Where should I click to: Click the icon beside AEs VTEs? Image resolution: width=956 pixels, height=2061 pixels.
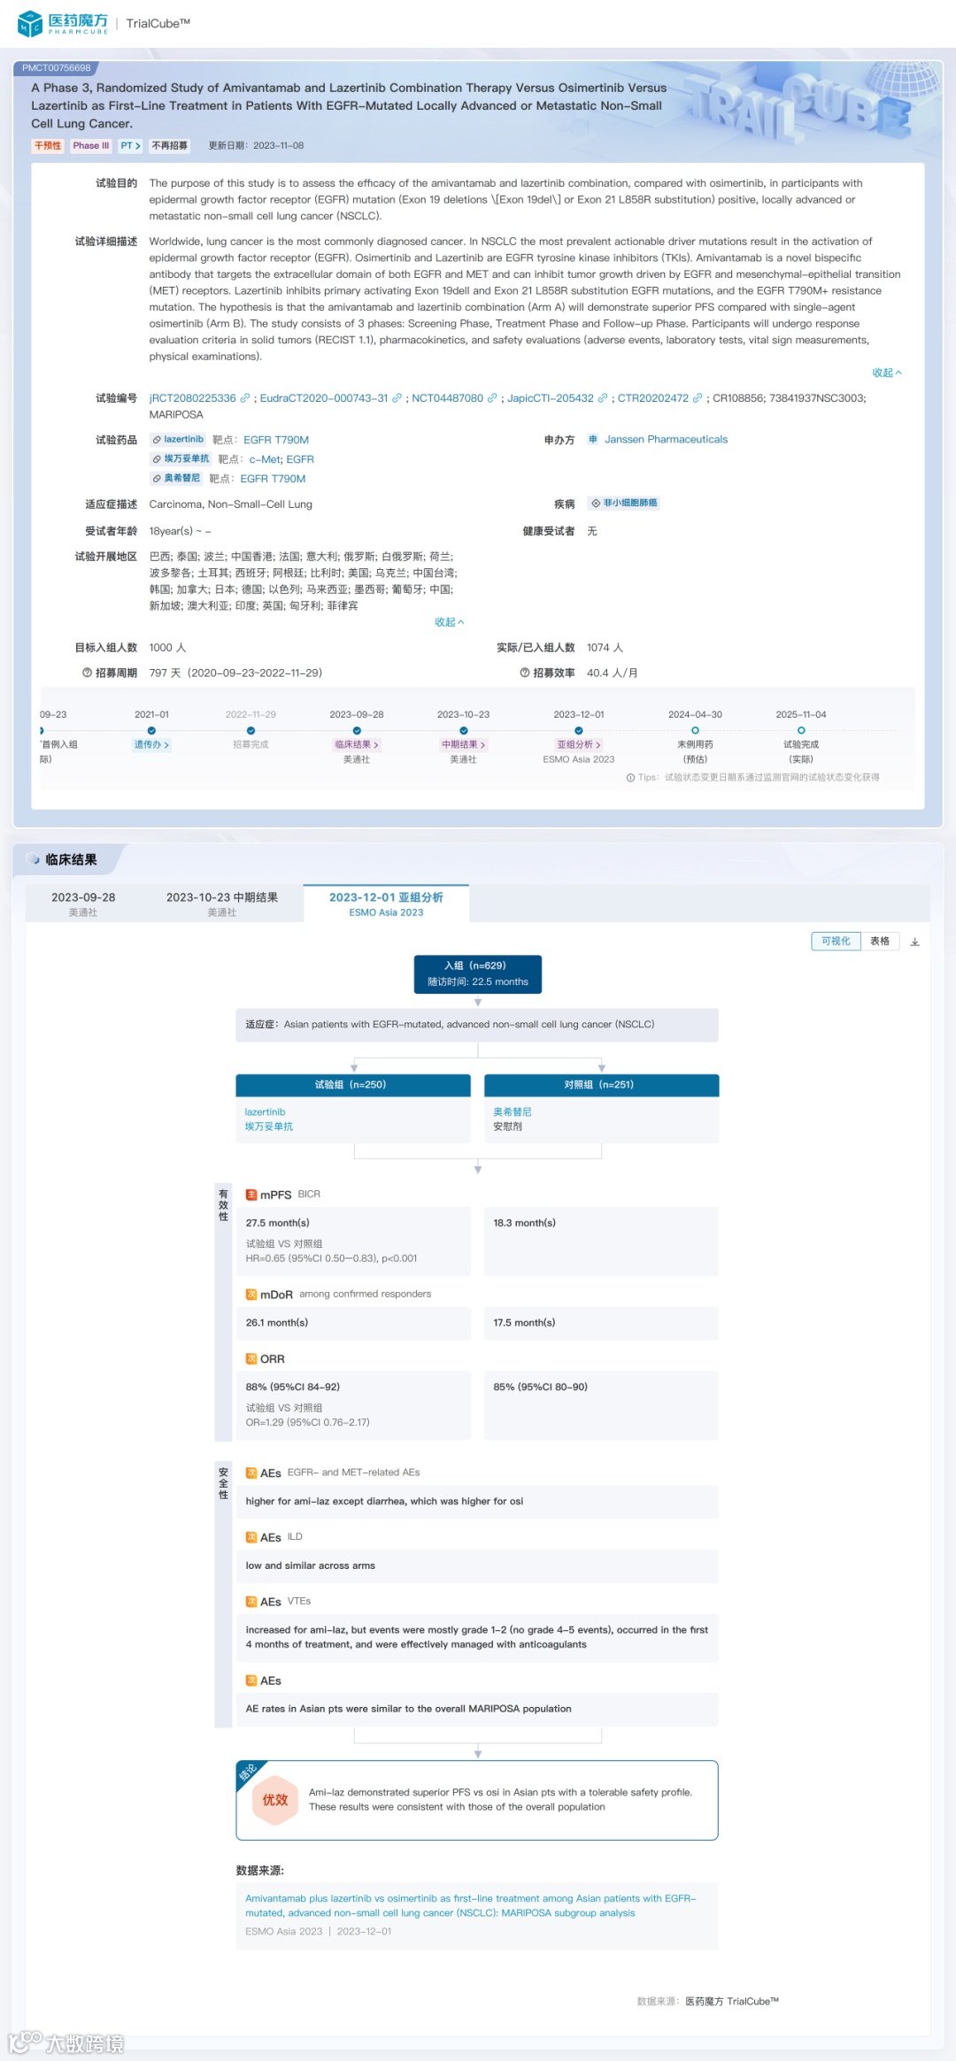click(x=251, y=1603)
